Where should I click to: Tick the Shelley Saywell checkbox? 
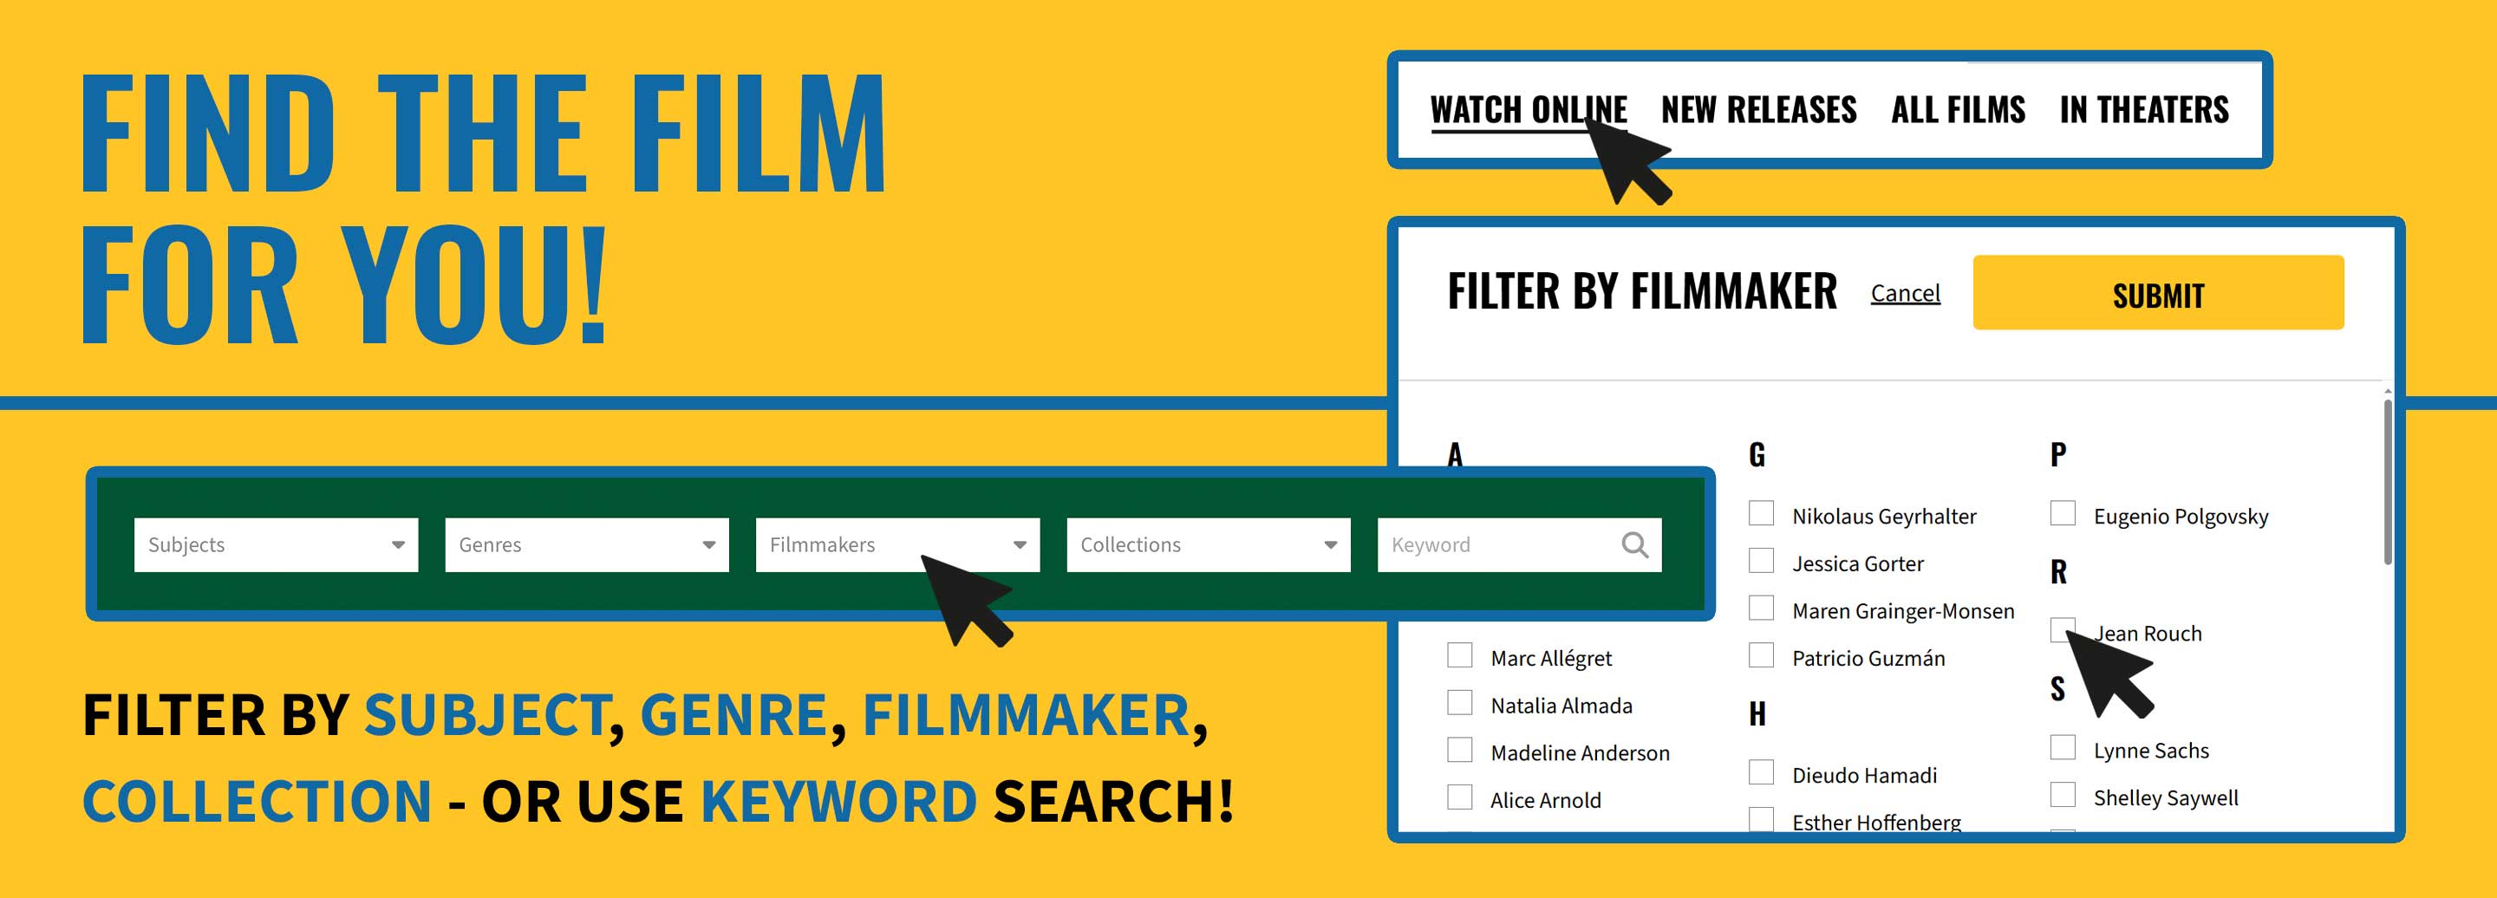(2063, 796)
